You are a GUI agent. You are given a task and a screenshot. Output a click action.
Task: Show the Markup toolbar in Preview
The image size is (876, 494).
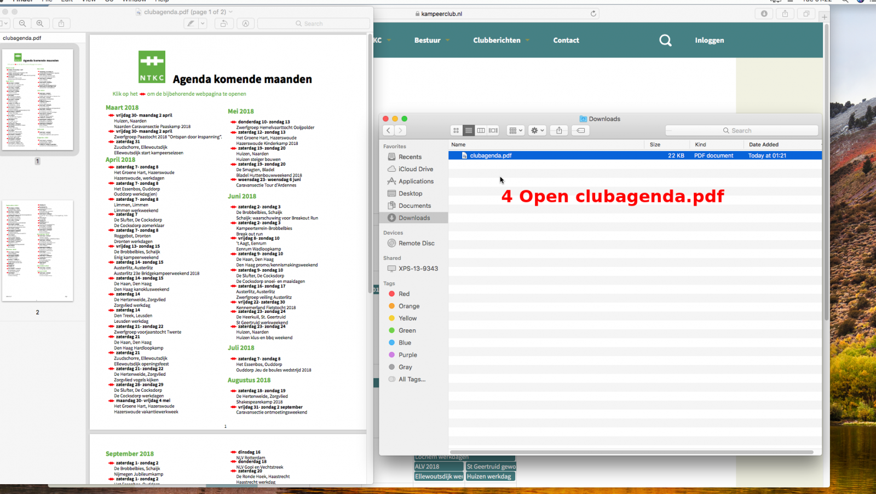(245, 24)
